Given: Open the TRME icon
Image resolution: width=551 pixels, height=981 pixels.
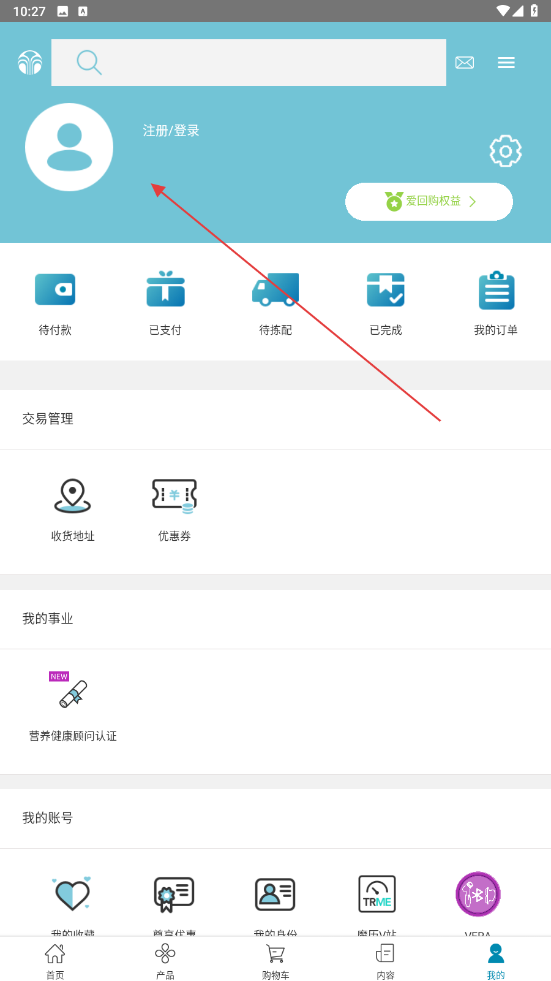Looking at the screenshot, I should 377,895.
